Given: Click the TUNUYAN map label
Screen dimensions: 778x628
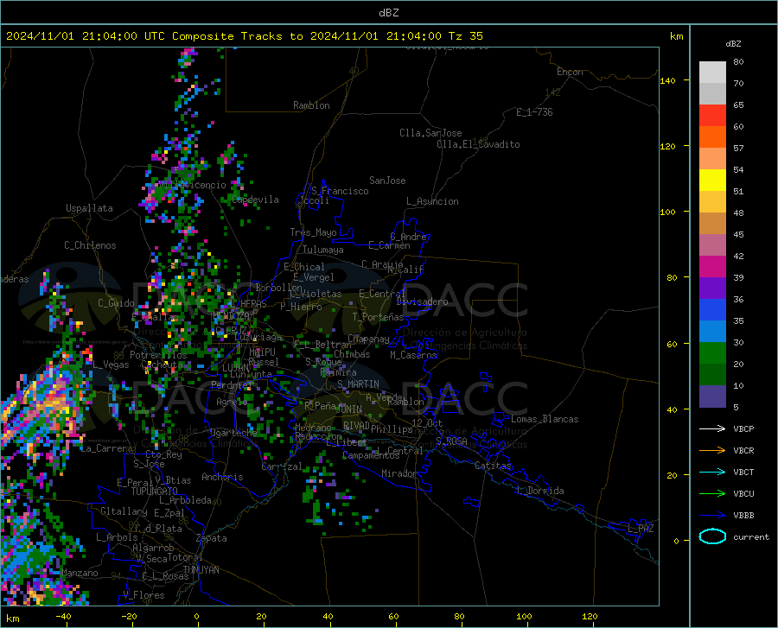Looking at the screenshot, I should [x=201, y=570].
